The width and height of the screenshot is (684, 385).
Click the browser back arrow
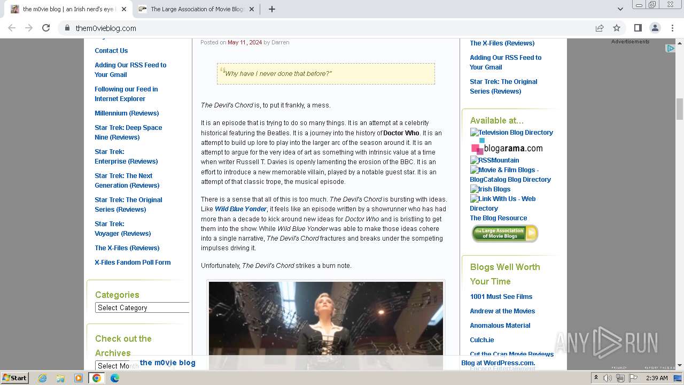tap(12, 28)
